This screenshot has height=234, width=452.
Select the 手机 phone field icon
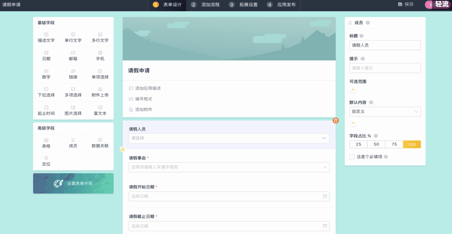(100, 55)
